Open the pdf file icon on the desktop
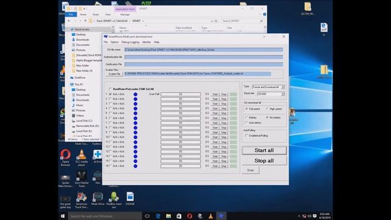The image size is (391, 220). [324, 29]
